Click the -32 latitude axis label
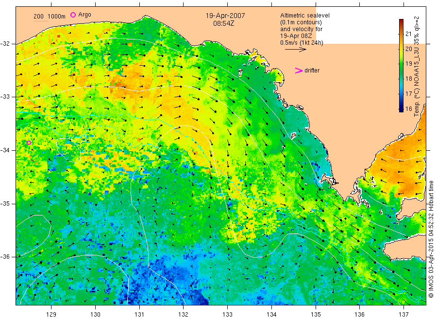Image resolution: width=437 pixels, height=321 pixels. click(5, 44)
